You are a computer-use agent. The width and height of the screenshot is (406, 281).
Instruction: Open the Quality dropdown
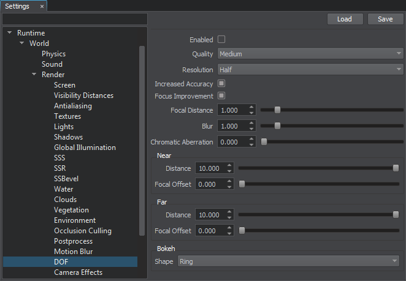(x=310, y=54)
